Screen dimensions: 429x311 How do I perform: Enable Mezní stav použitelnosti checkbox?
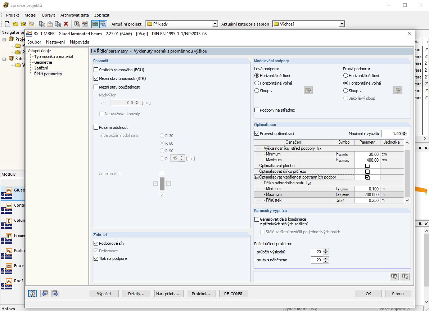96,87
